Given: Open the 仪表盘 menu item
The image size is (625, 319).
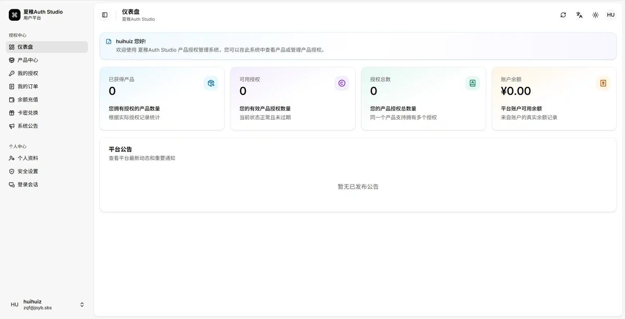Looking at the screenshot, I should 47,47.
